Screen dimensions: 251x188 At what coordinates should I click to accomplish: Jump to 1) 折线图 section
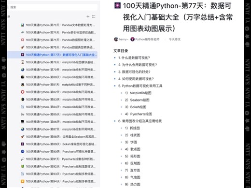[x=132, y=128]
